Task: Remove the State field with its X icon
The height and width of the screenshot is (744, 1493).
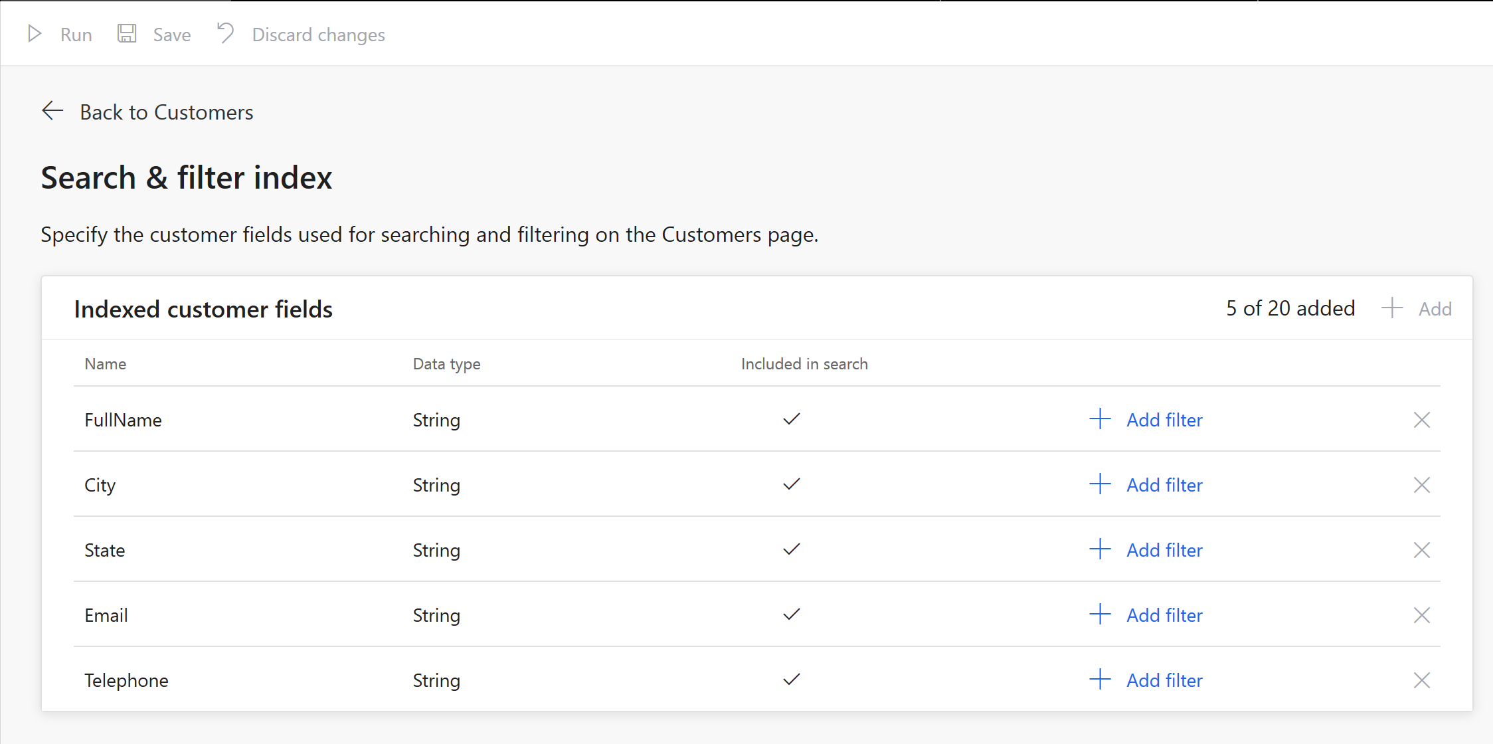Action: 1421,549
